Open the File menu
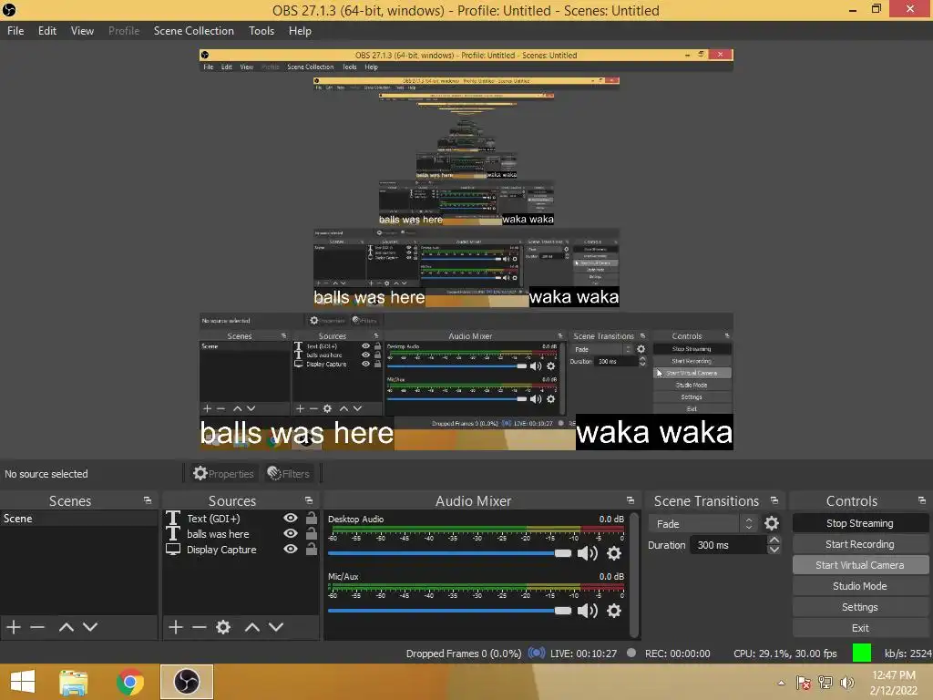933x700 pixels. pos(15,31)
